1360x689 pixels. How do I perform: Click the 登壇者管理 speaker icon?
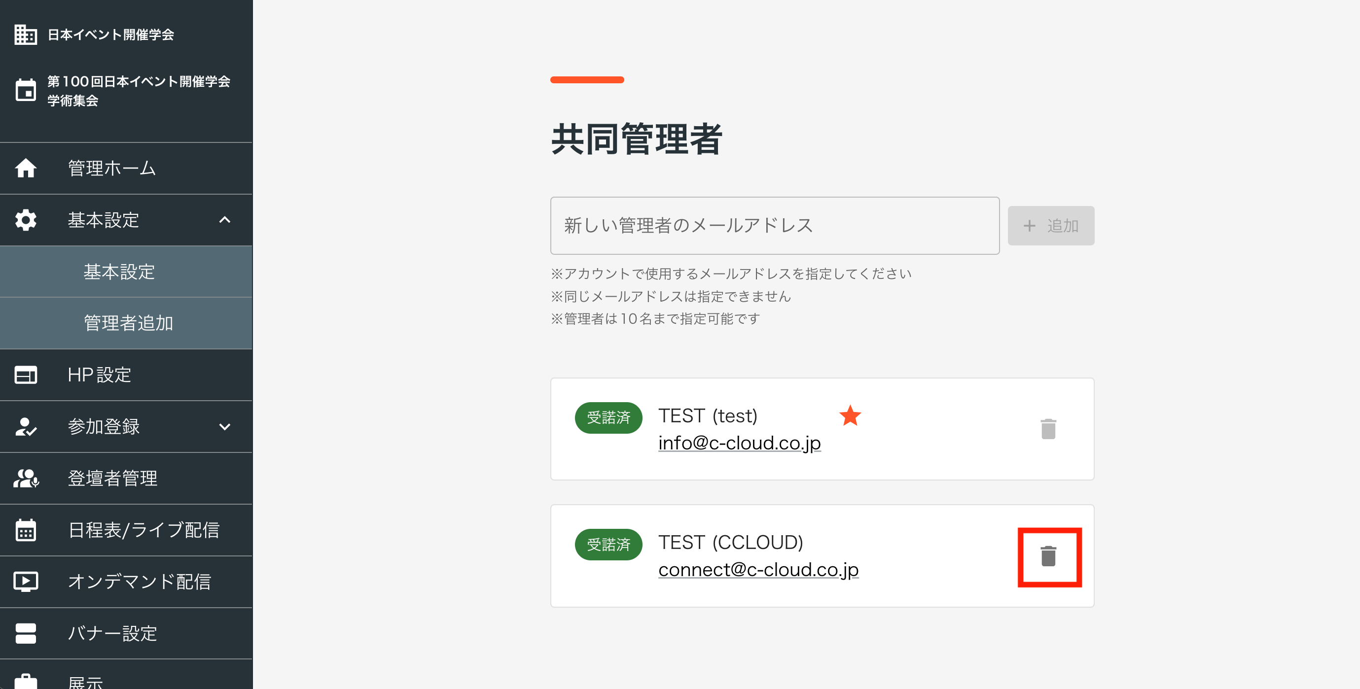click(x=25, y=479)
